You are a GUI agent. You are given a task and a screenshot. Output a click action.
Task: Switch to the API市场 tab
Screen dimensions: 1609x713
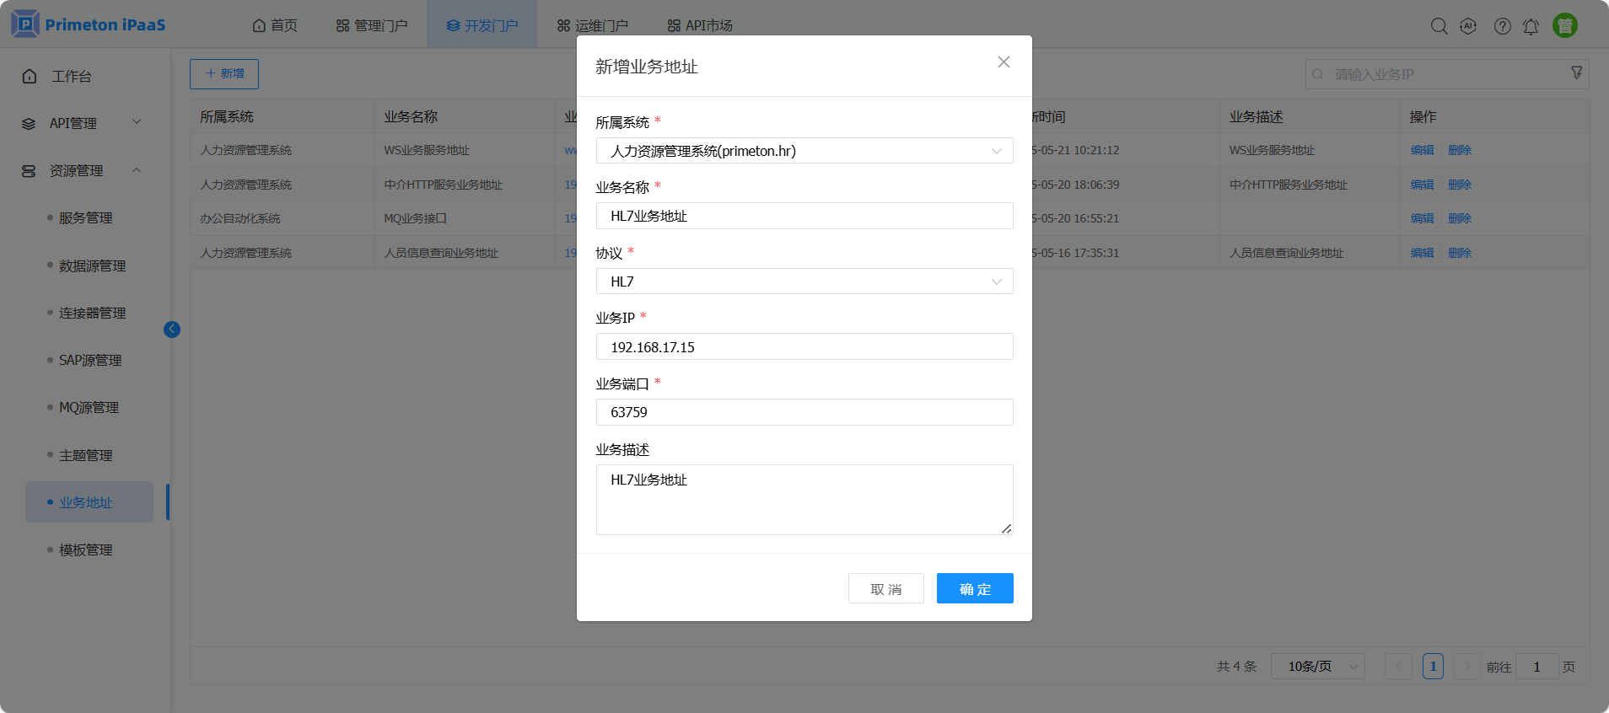(700, 25)
